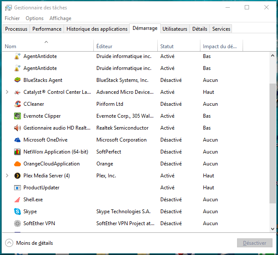
Task: Click the BlueStacks Agent icon
Action: point(17,80)
